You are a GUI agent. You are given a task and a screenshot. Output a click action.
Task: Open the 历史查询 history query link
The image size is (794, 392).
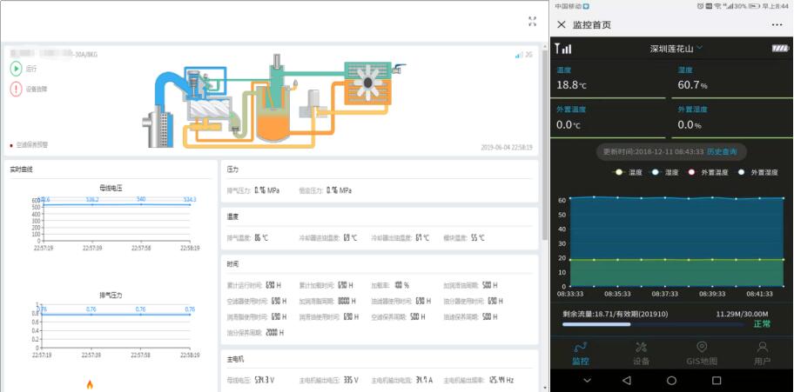tap(721, 151)
